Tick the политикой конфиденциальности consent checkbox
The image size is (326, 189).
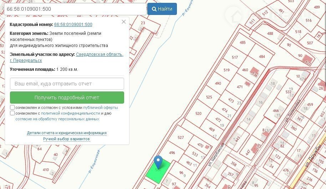click(x=12, y=113)
